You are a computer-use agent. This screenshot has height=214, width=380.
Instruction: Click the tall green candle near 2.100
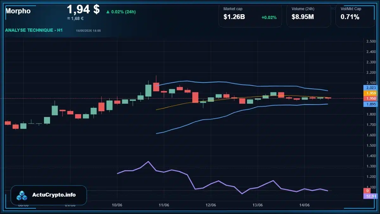[x=148, y=90]
